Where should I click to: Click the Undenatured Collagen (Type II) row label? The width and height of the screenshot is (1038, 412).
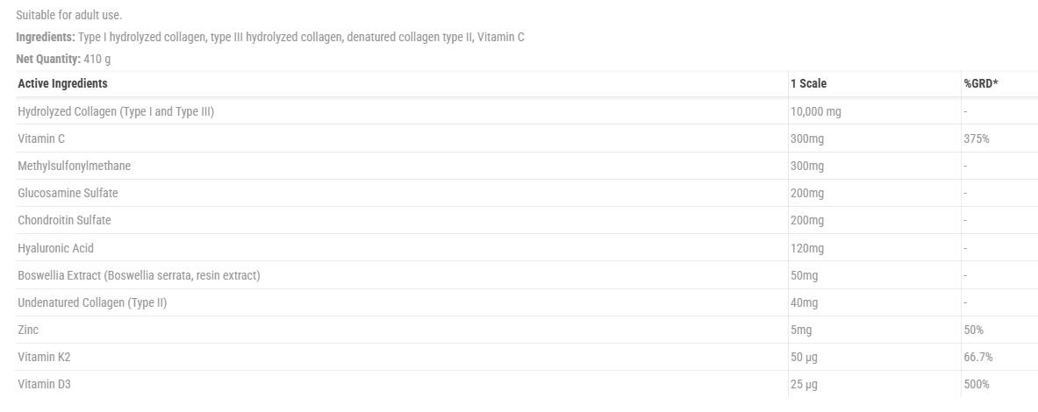coord(92,302)
